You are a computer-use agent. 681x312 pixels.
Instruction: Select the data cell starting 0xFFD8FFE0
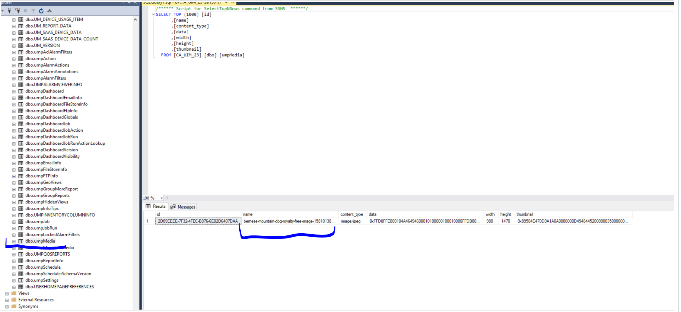(425, 221)
